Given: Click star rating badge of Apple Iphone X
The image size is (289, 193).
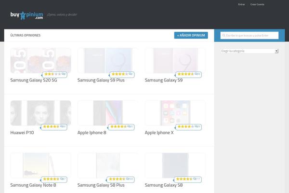Looking at the screenshot, I should point(188,127).
